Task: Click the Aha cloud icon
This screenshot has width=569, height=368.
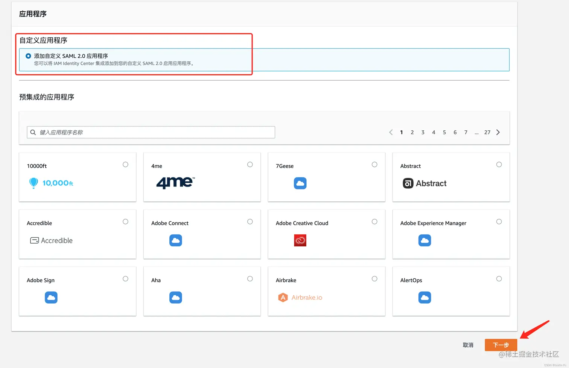Action: coord(175,298)
